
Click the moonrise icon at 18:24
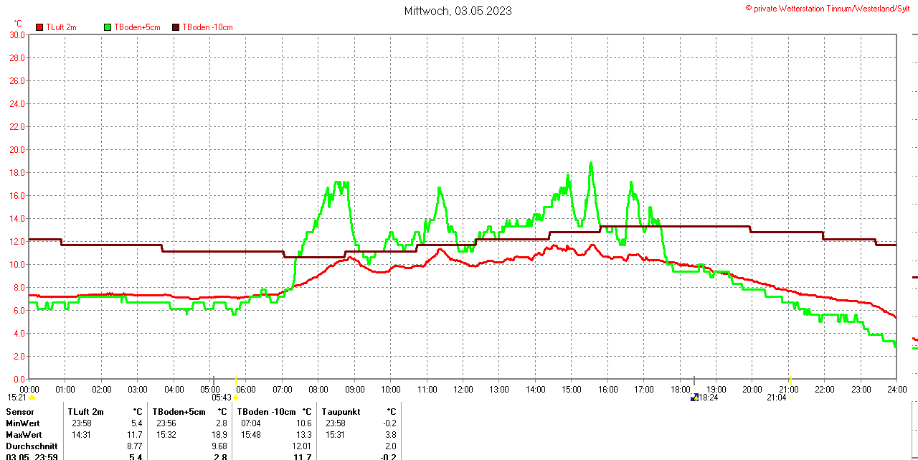[694, 397]
